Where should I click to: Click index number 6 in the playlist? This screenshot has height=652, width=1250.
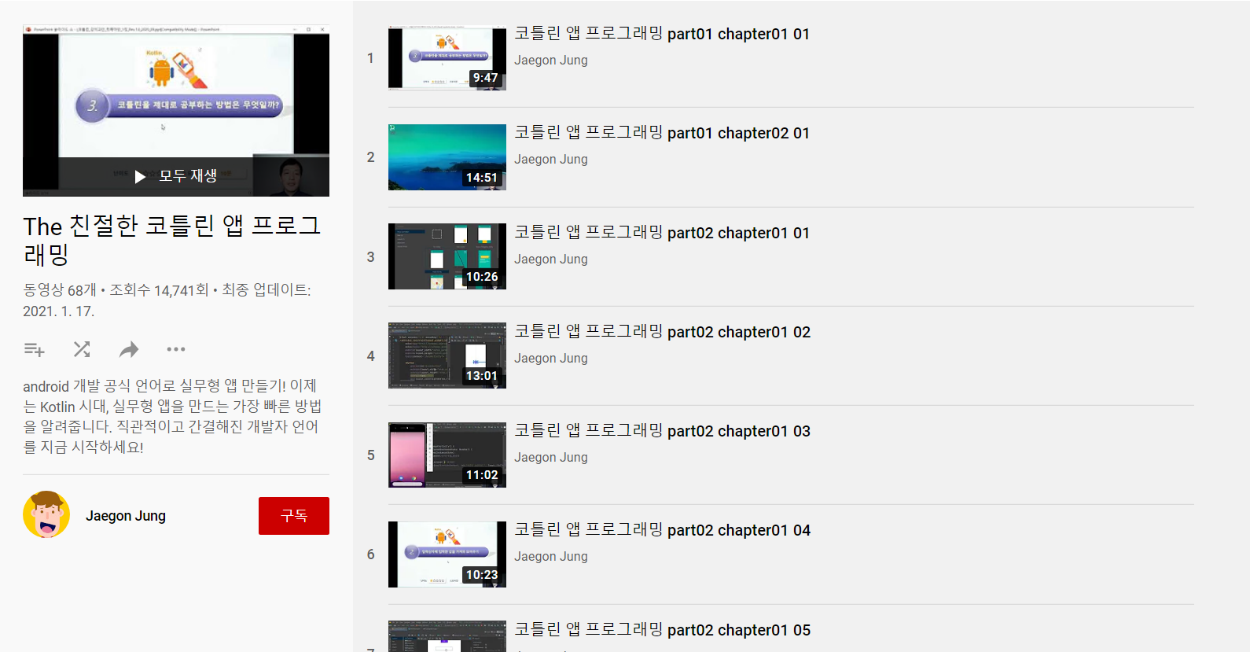(x=370, y=554)
